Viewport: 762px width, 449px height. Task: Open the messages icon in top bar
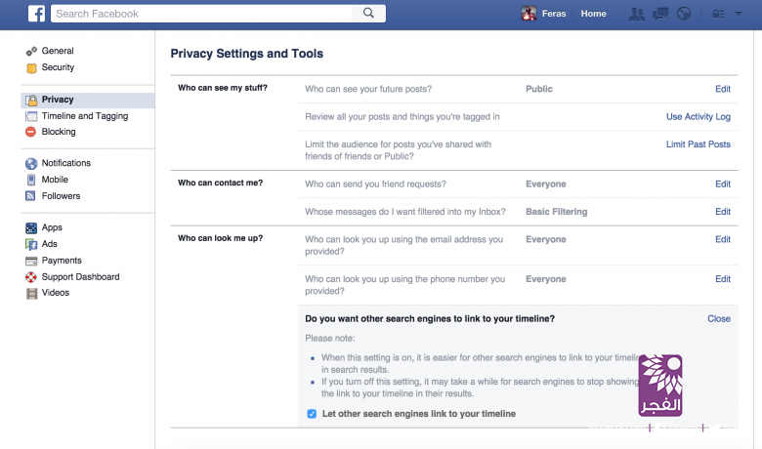pos(660,14)
